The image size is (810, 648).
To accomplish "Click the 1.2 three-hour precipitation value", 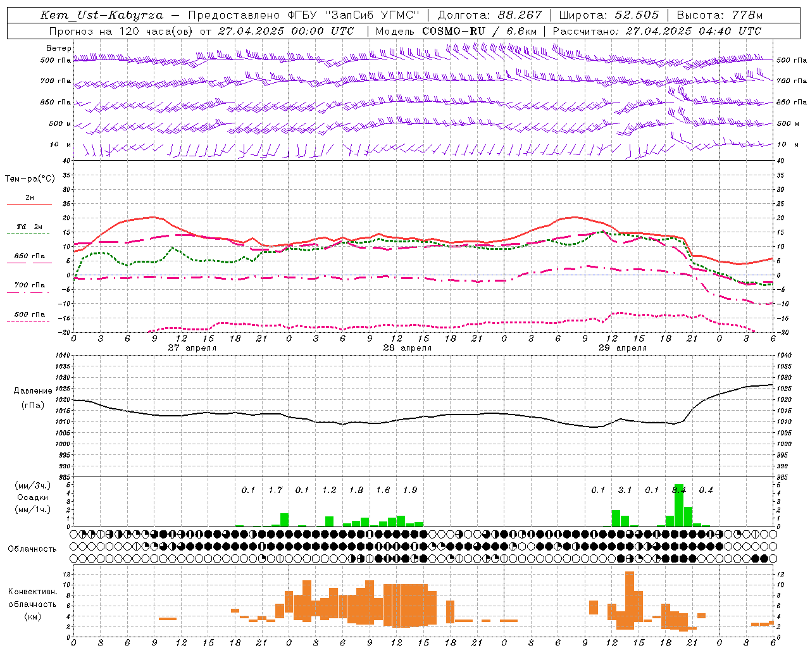I will tap(329, 490).
